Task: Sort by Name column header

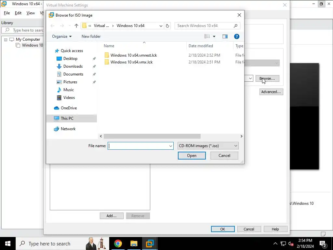Action: pyautogui.click(x=109, y=46)
